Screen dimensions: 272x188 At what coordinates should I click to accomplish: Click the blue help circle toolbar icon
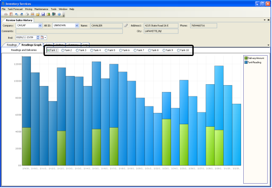(59, 14)
